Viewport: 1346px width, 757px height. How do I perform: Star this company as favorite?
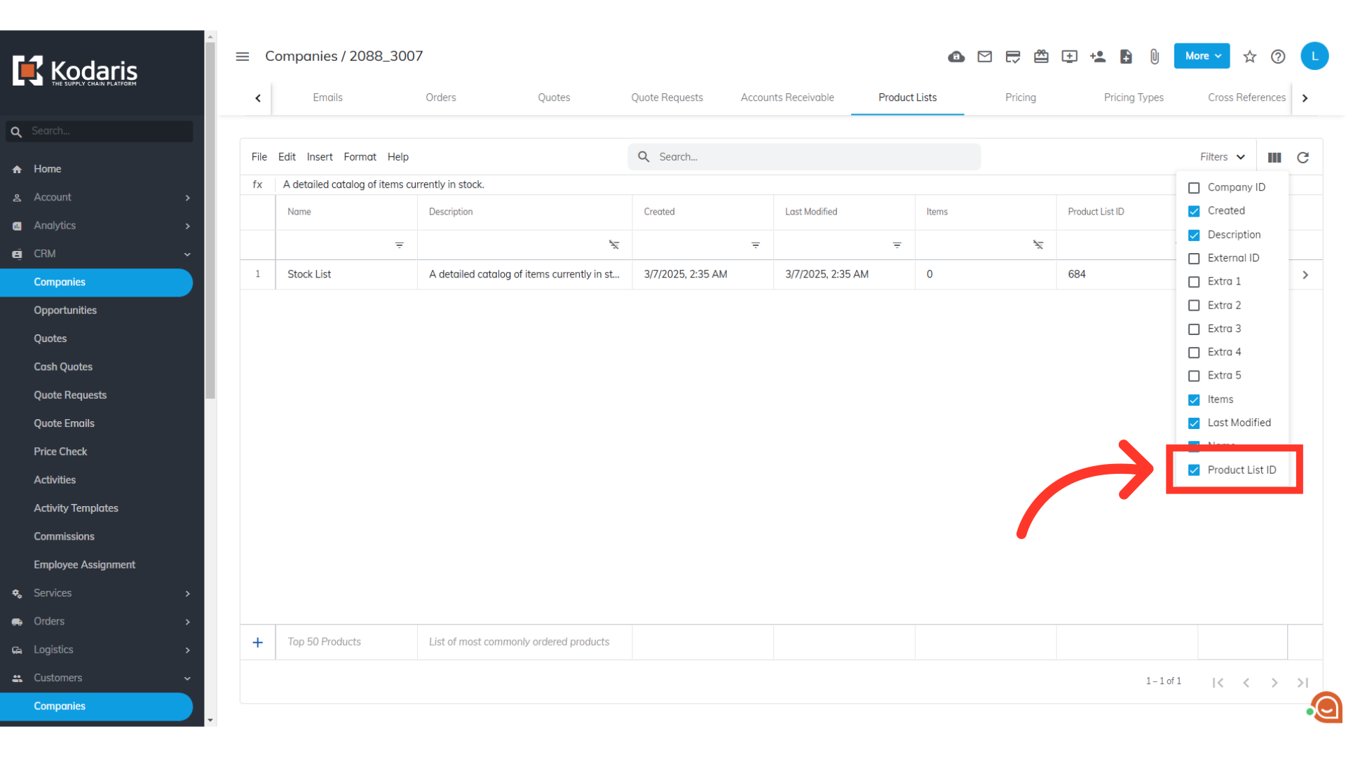pyautogui.click(x=1250, y=57)
